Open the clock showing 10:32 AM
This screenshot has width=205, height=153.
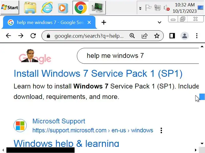pos(184,8)
